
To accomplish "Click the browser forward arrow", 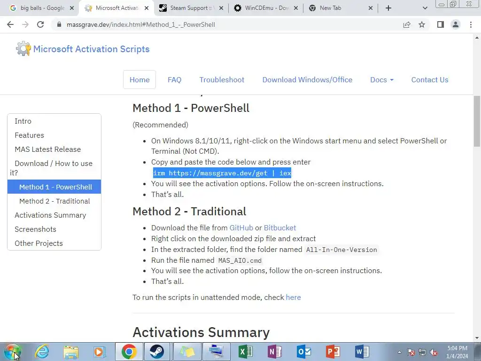I will 25,24.
